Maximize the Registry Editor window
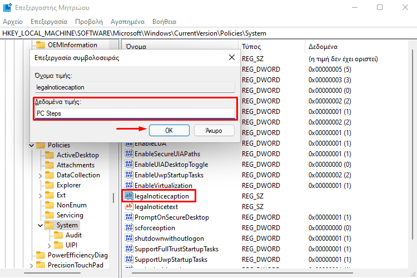 pyautogui.click(x=380, y=7)
